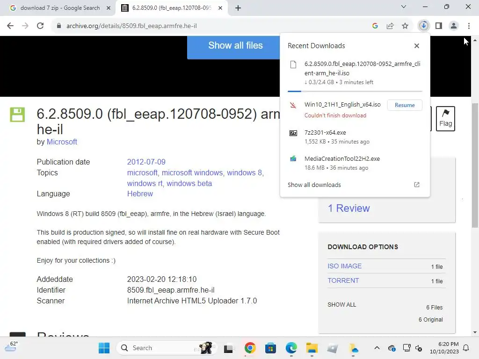479x359 pixels.
Task: Click file icon of downloading ISO
Action: pos(293,65)
